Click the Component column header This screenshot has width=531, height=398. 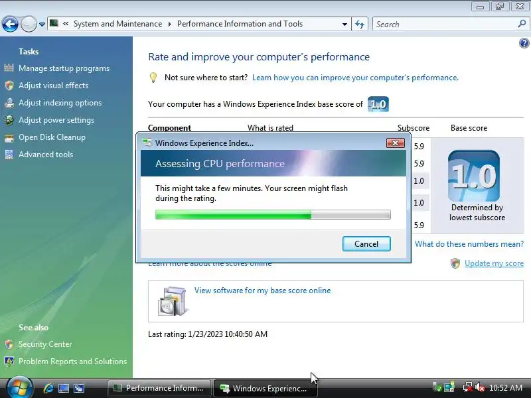[169, 128]
